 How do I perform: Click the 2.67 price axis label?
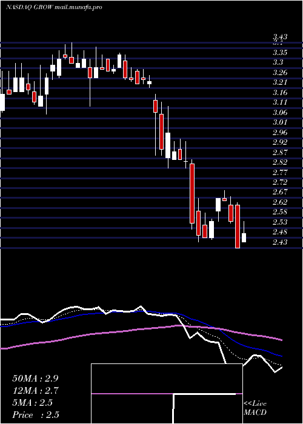point(280,192)
